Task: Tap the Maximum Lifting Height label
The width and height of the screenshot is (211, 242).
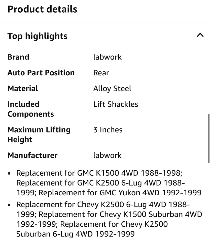Action: click(x=39, y=135)
